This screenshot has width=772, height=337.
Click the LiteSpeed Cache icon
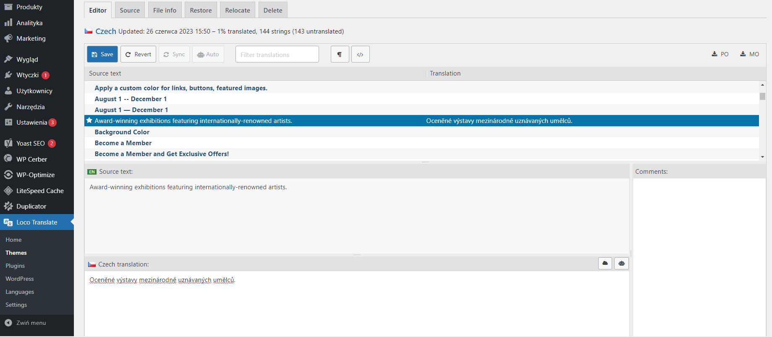pos(8,191)
